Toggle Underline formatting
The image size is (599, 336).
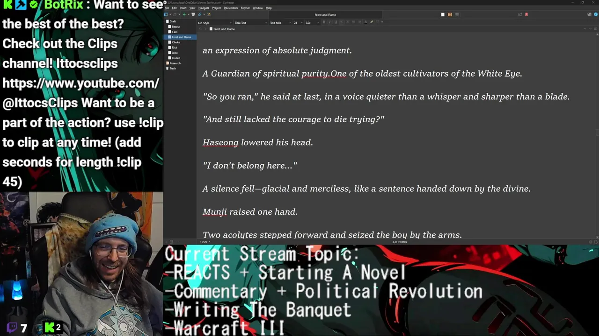coord(336,22)
